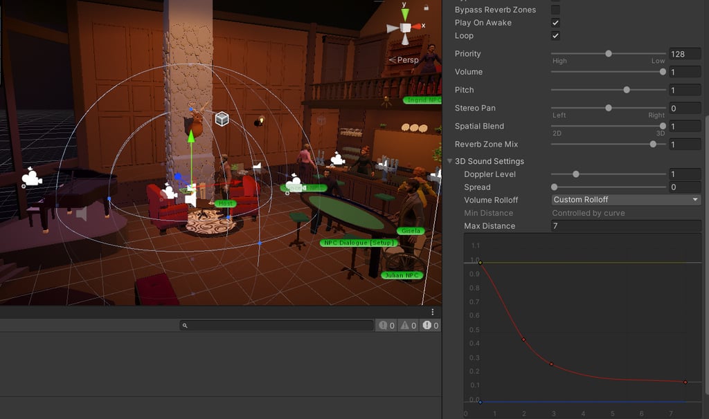Viewport: 709px width, 419px height.
Task: Click the scene gizmo lock icon
Action: pos(426,7)
